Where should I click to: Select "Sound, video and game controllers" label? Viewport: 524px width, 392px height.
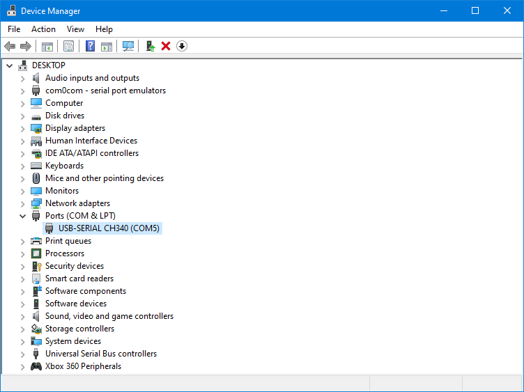pos(109,316)
